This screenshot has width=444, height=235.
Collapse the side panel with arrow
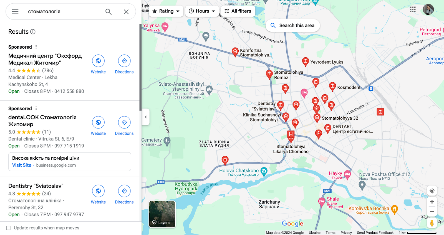(145, 117)
